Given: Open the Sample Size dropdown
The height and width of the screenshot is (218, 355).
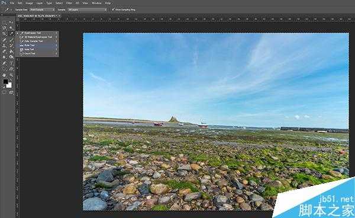Looking at the screenshot, I should coord(42,9).
